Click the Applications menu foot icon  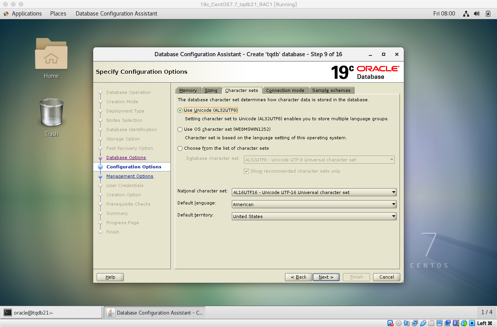pyautogui.click(x=6, y=14)
